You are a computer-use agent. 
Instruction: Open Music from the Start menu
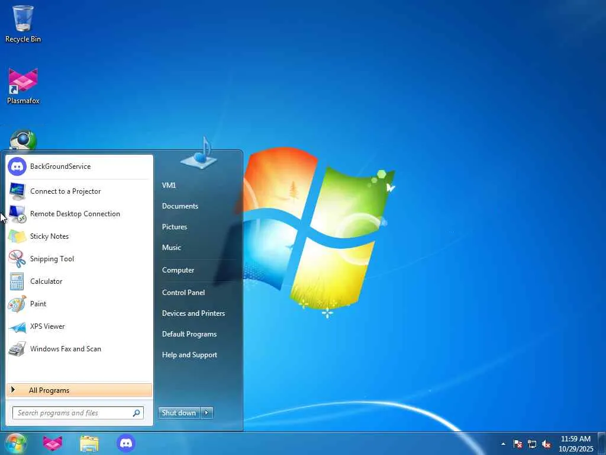click(172, 248)
